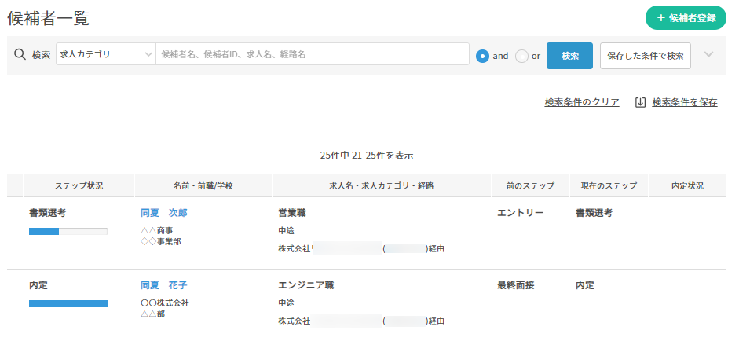Open the 求人カテゴリ dropdown
This screenshot has width=739, height=341.
(x=106, y=55)
